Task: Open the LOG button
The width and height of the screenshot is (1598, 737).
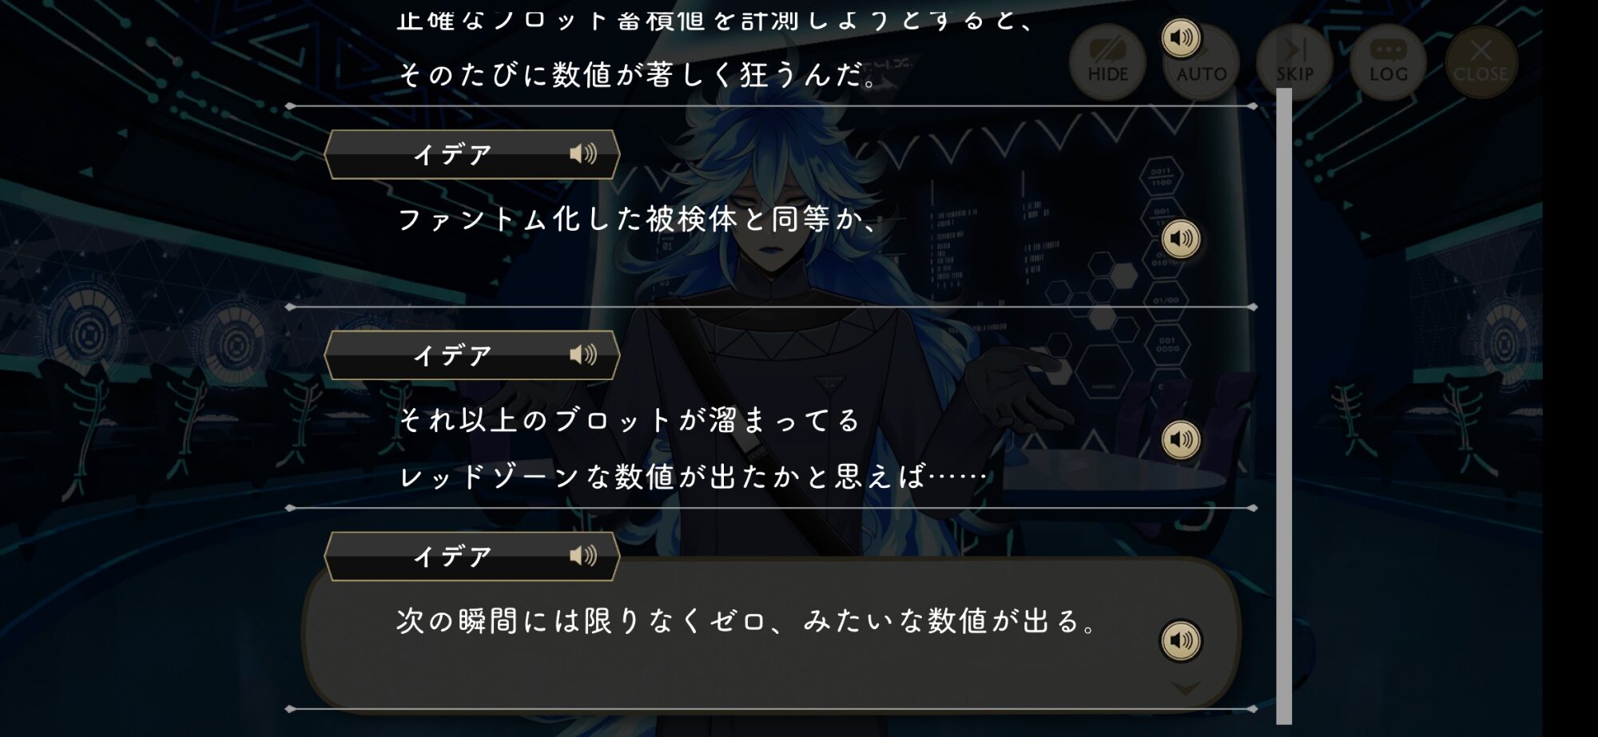Action: [x=1388, y=62]
